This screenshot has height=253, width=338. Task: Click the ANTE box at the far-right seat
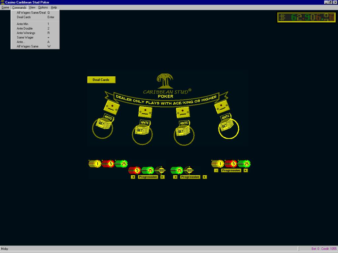[225, 117]
